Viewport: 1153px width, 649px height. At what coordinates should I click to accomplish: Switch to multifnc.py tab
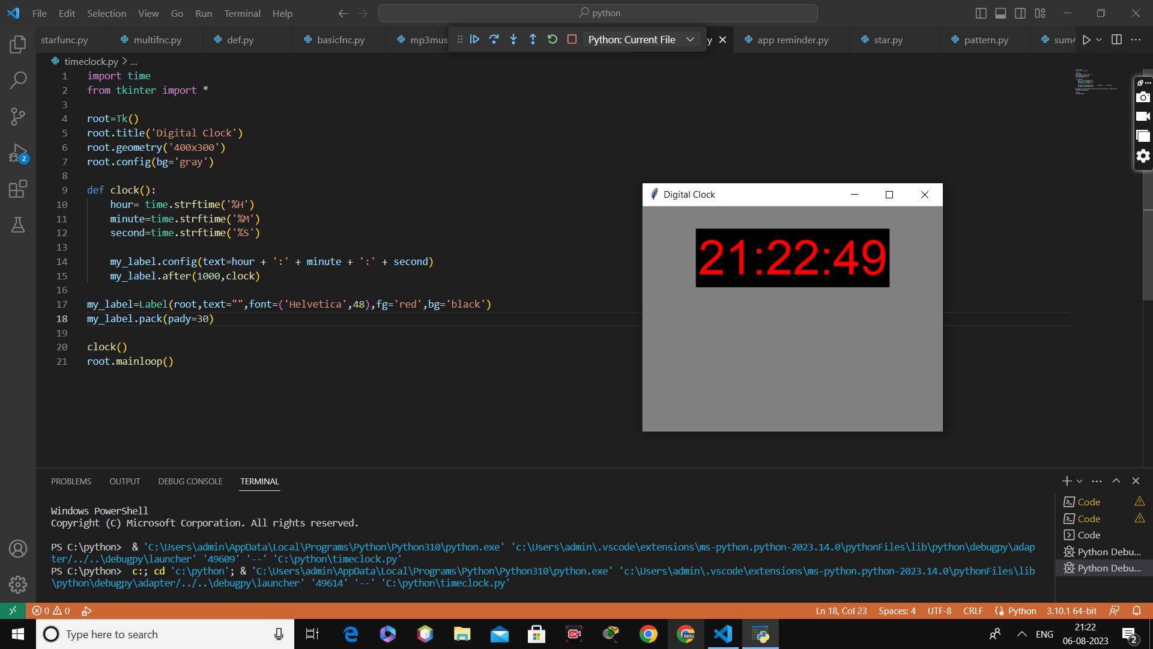tap(157, 40)
